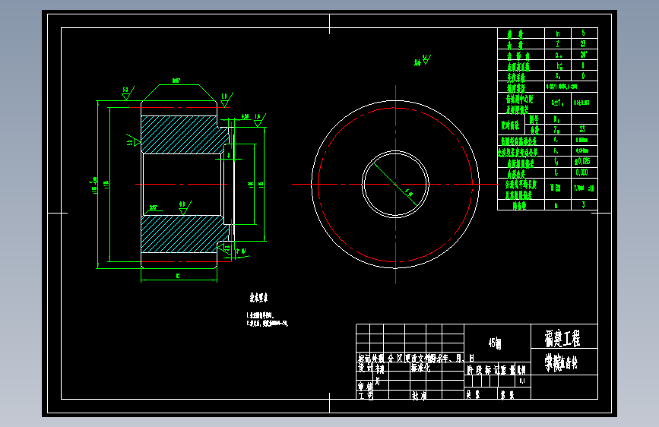Click the '福建工程' title block text
The width and height of the screenshot is (659, 427).
click(562, 338)
